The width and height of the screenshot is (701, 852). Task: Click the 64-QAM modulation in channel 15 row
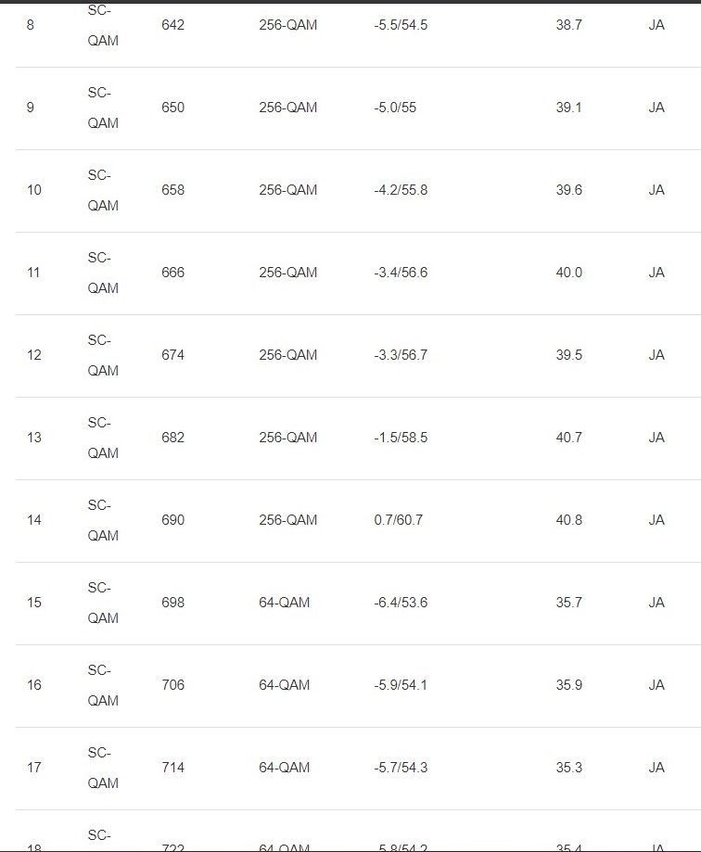pos(284,603)
